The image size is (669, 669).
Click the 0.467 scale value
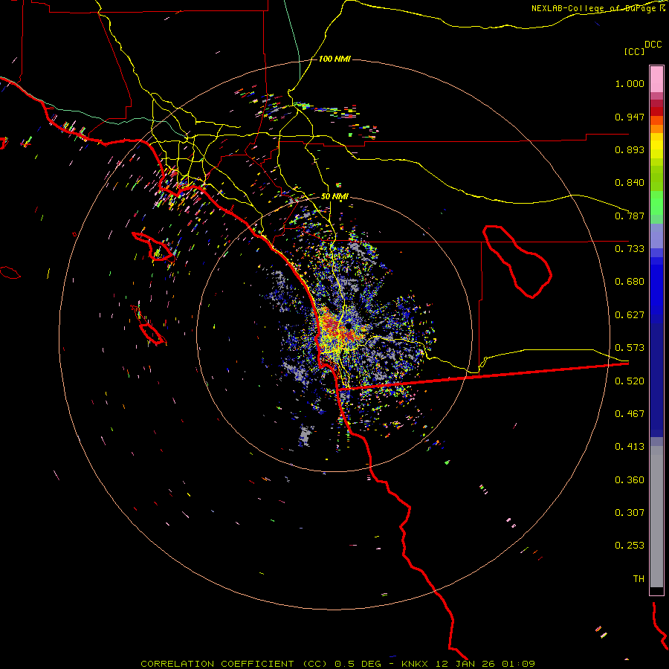(630, 414)
